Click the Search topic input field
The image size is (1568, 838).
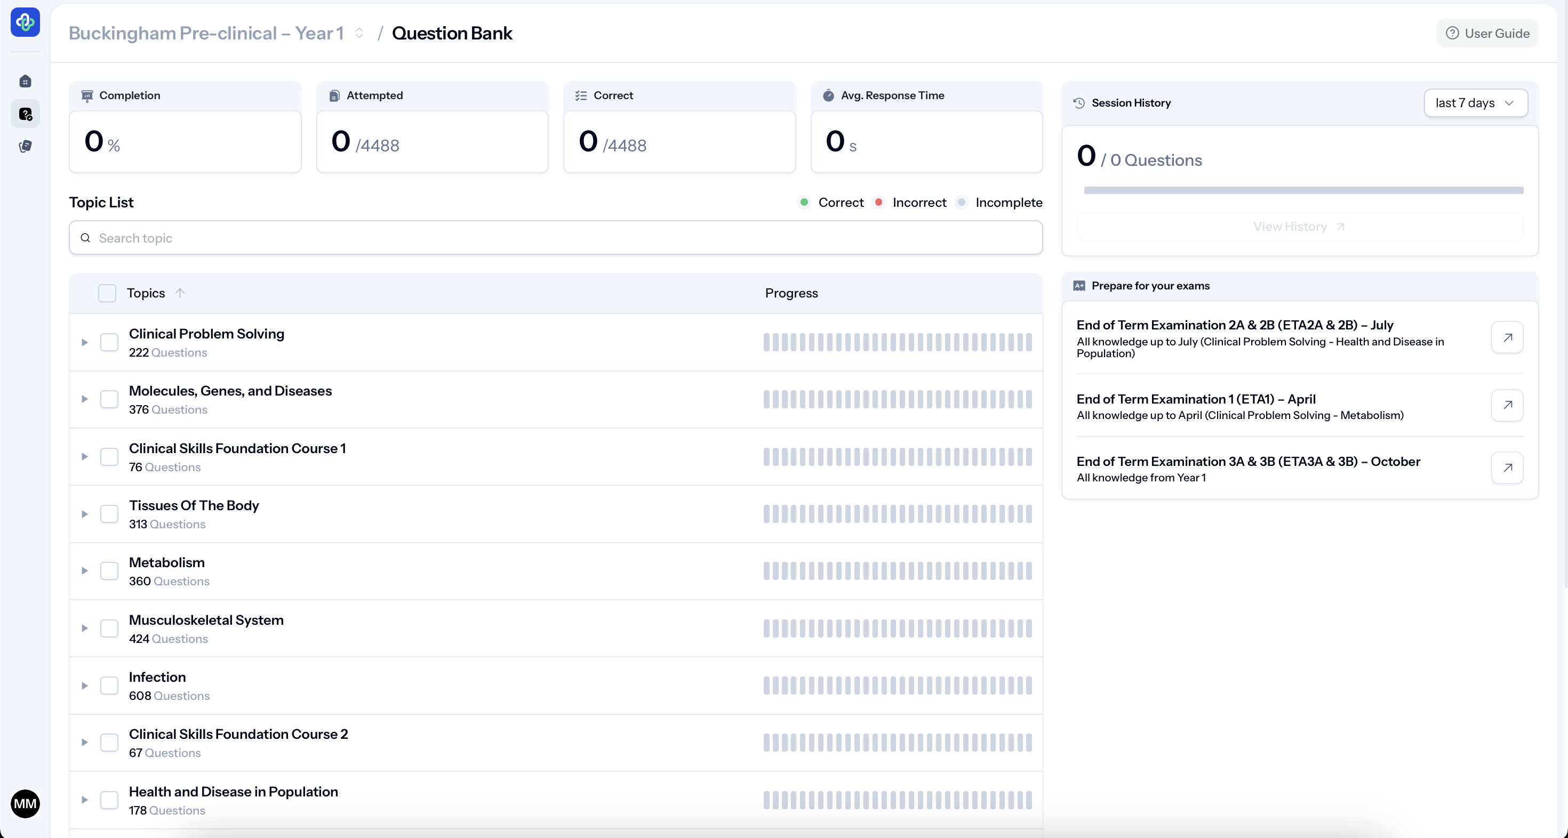(555, 238)
